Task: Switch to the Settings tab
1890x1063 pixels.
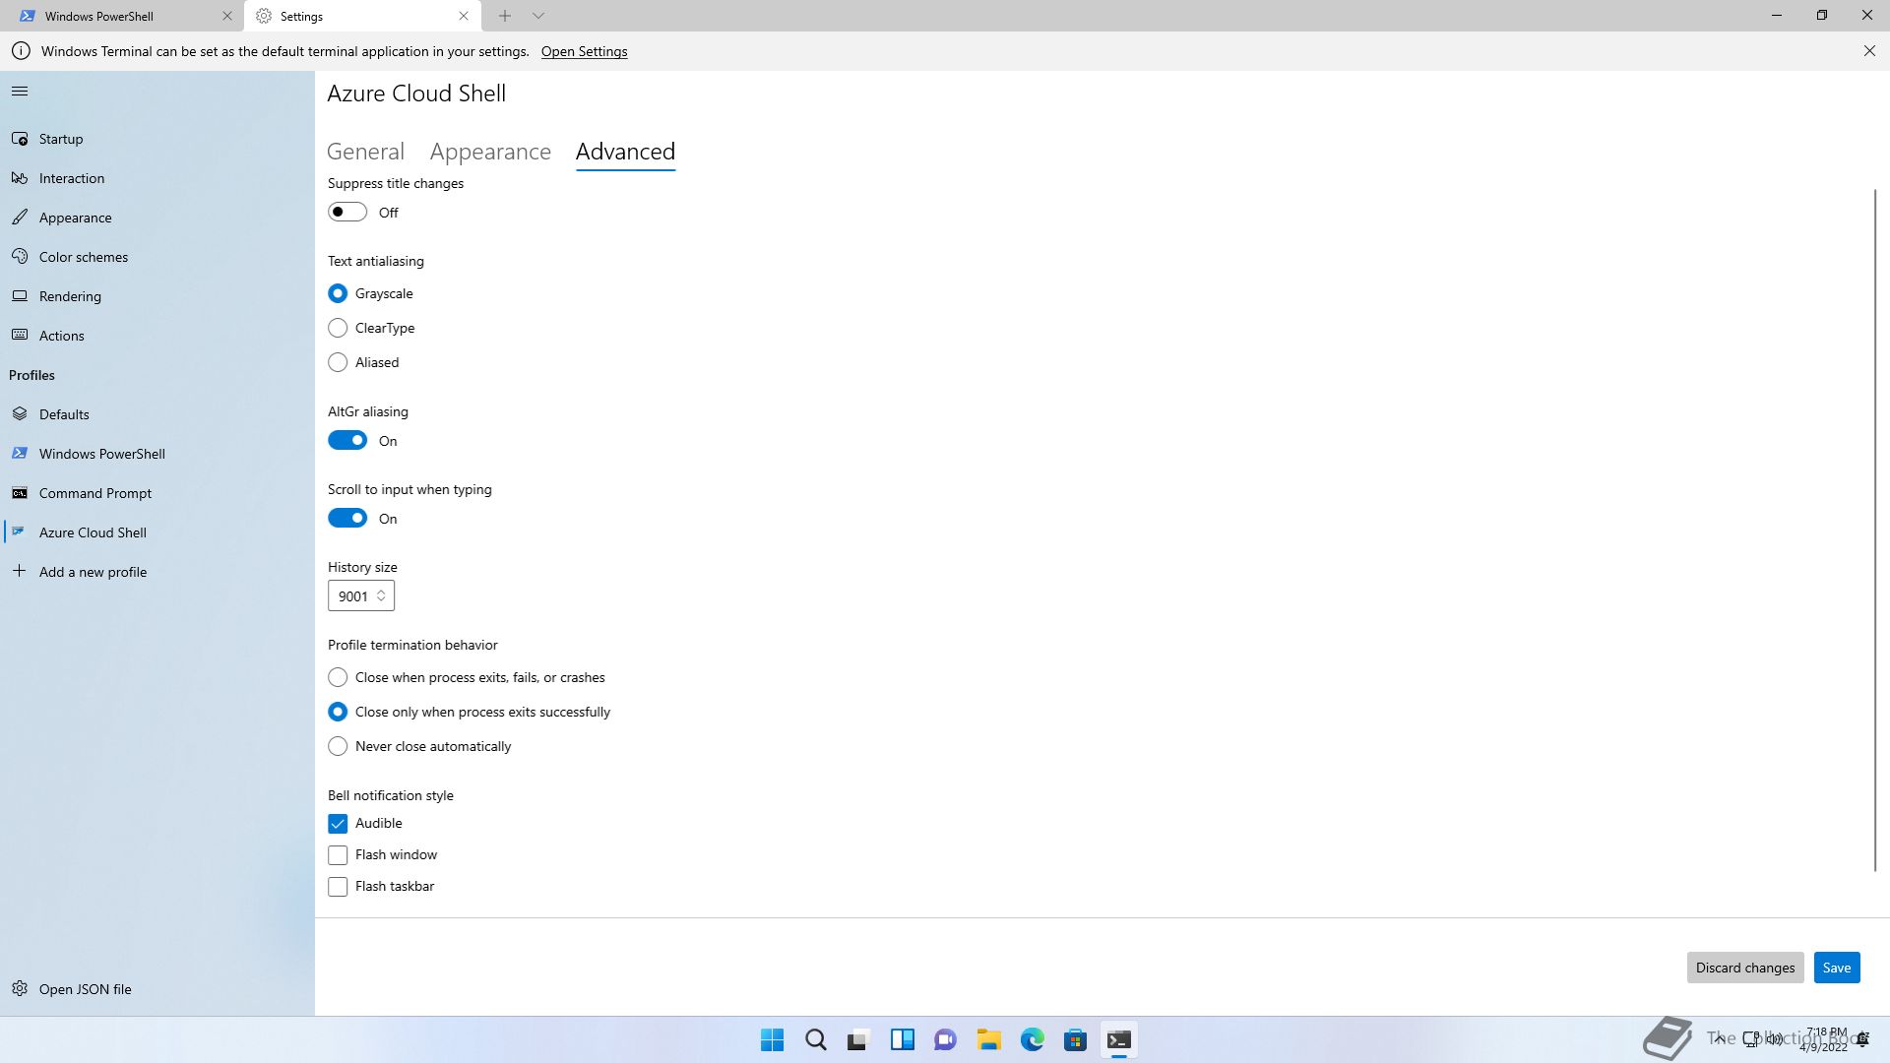Action: tap(363, 16)
